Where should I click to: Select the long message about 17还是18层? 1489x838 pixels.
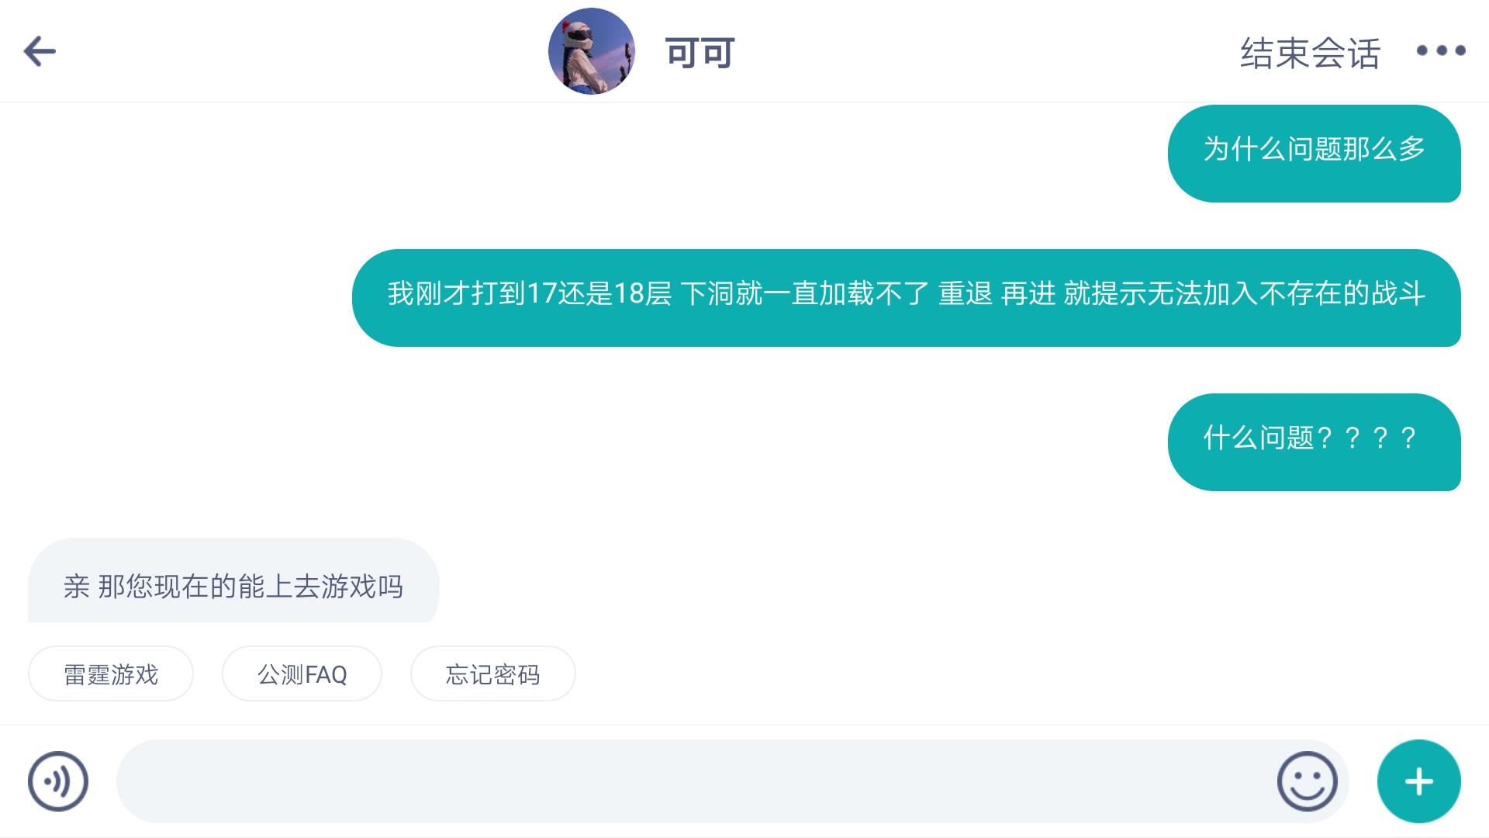(x=906, y=298)
